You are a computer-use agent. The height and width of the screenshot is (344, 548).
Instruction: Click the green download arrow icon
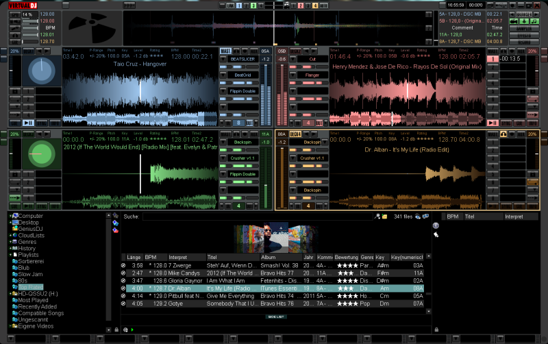[524, 21]
